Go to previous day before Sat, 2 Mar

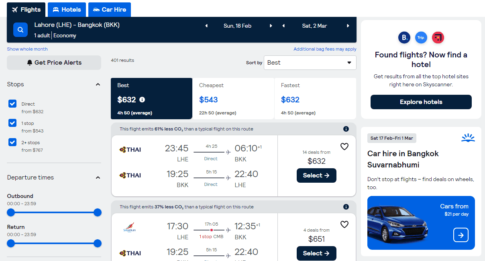tap(283, 26)
